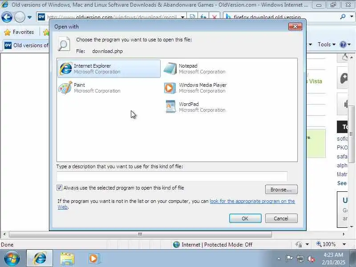This screenshot has height=267, width=356.
Task: Click the Internet Explorer taskbar icon
Action: click(x=40, y=259)
